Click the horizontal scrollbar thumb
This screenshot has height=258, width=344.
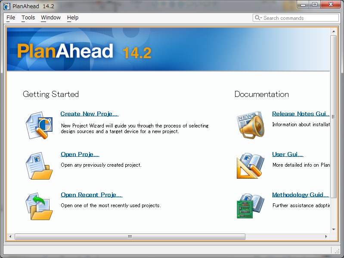130,236
